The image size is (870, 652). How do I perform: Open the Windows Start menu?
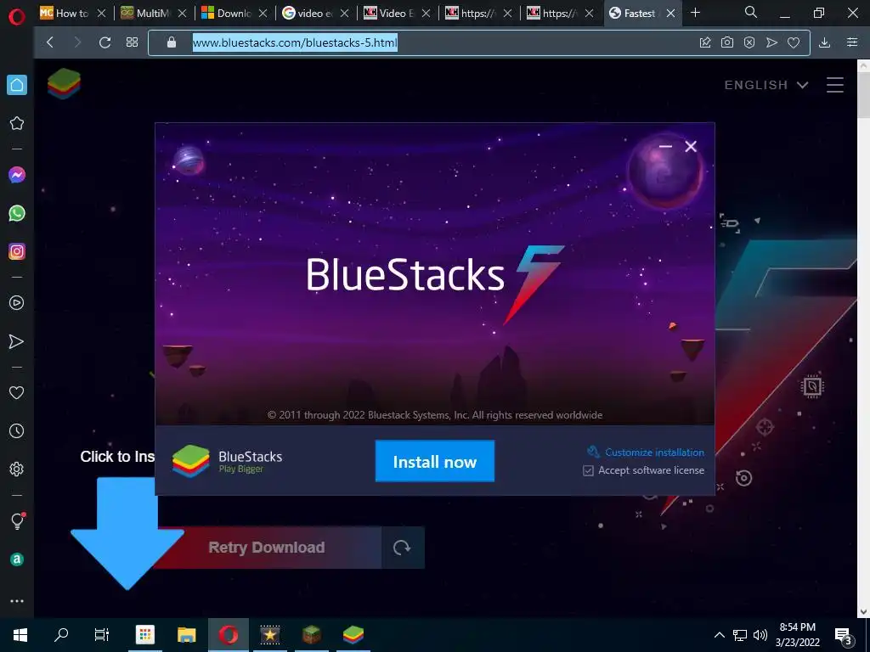coord(20,635)
